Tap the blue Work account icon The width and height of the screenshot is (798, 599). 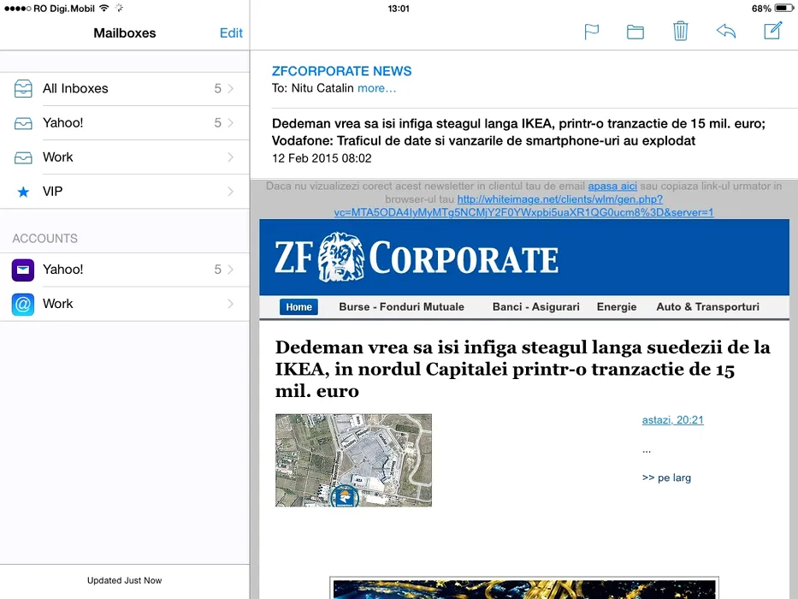pyautogui.click(x=23, y=304)
